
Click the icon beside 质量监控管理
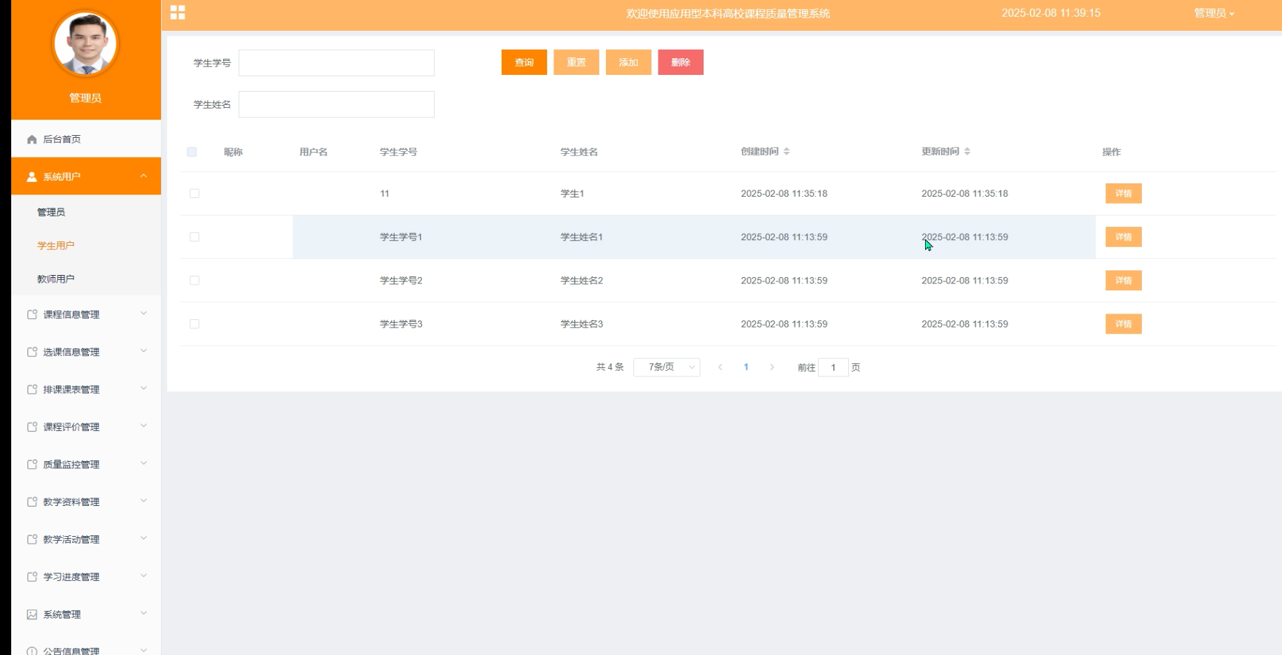click(x=31, y=464)
